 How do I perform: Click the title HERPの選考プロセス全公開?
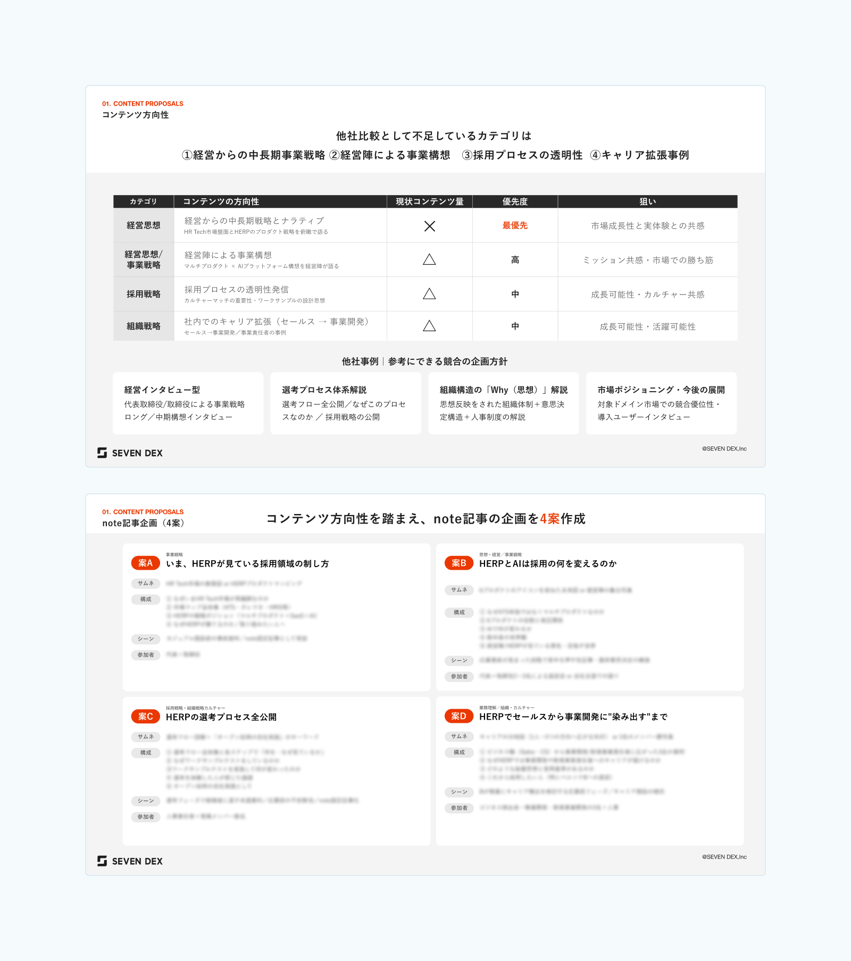(x=221, y=717)
